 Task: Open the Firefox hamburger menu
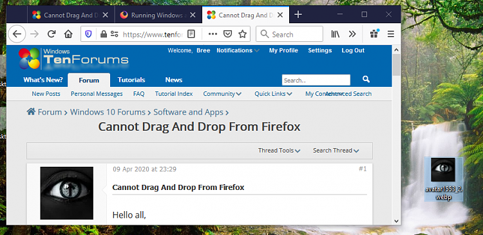click(391, 34)
